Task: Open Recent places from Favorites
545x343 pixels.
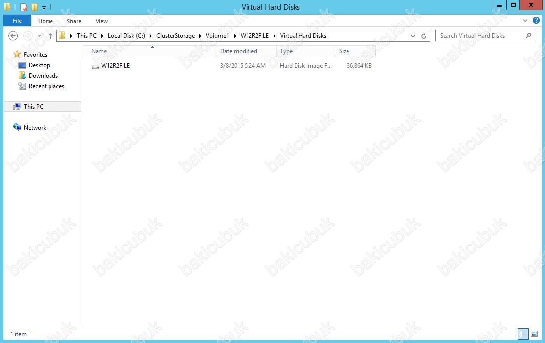Action: coord(47,86)
